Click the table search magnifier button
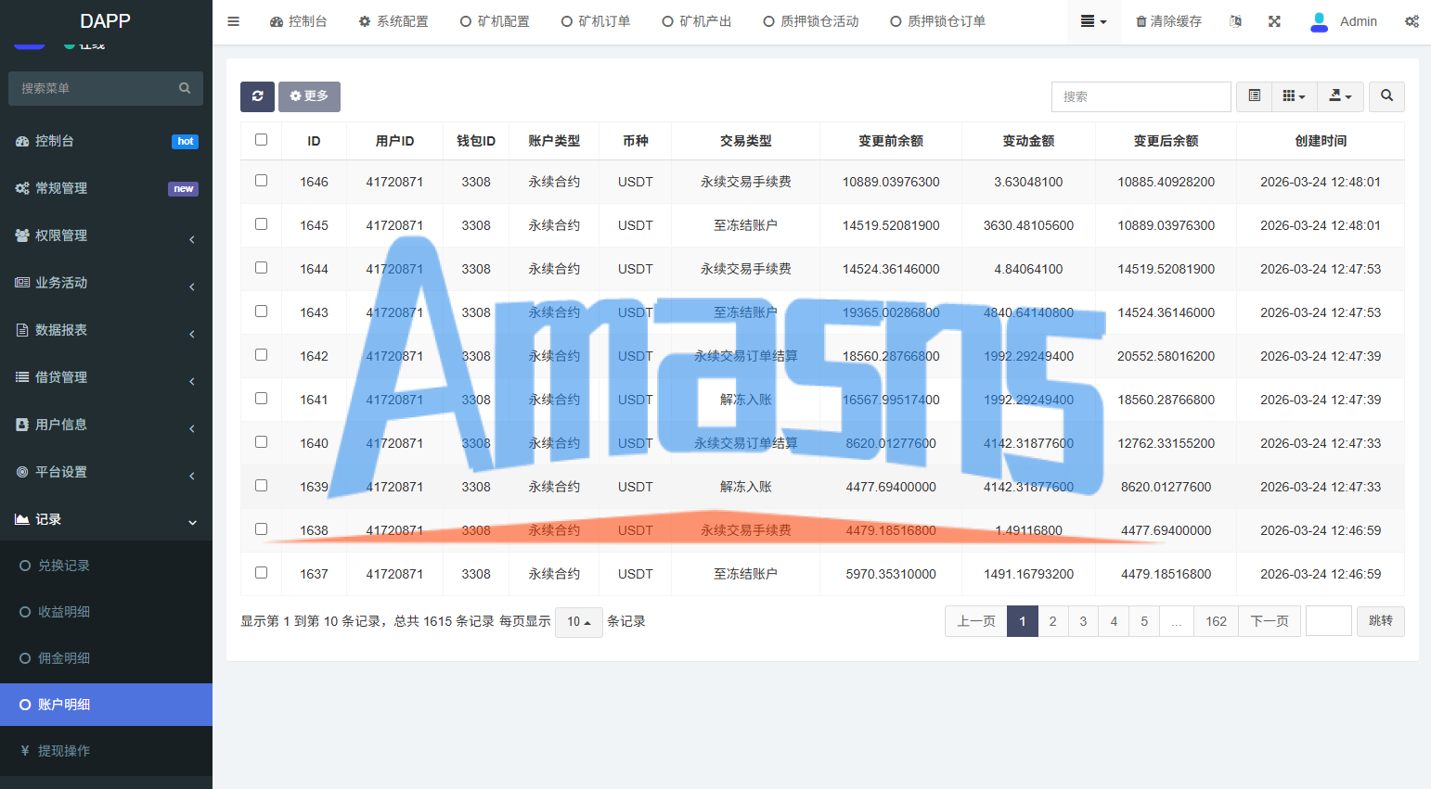1431x789 pixels. coord(1386,96)
